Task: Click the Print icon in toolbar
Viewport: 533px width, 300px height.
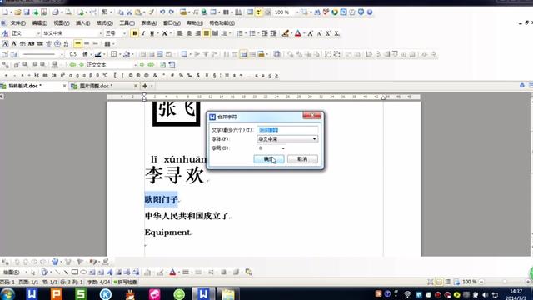Action: (x=56, y=12)
